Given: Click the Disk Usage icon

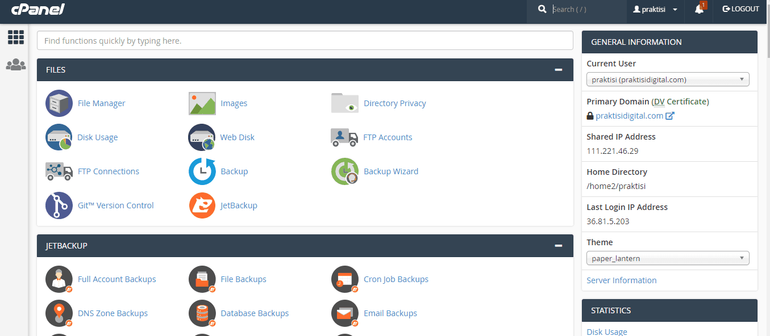Looking at the screenshot, I should coord(59,137).
